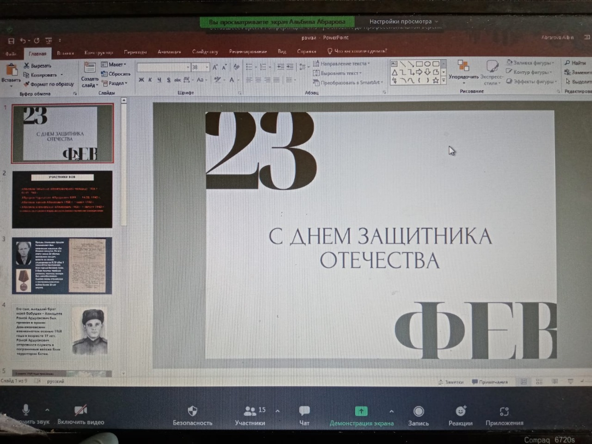
Task: Click the Cut (Вырезать) scissors icon
Action: pos(27,66)
